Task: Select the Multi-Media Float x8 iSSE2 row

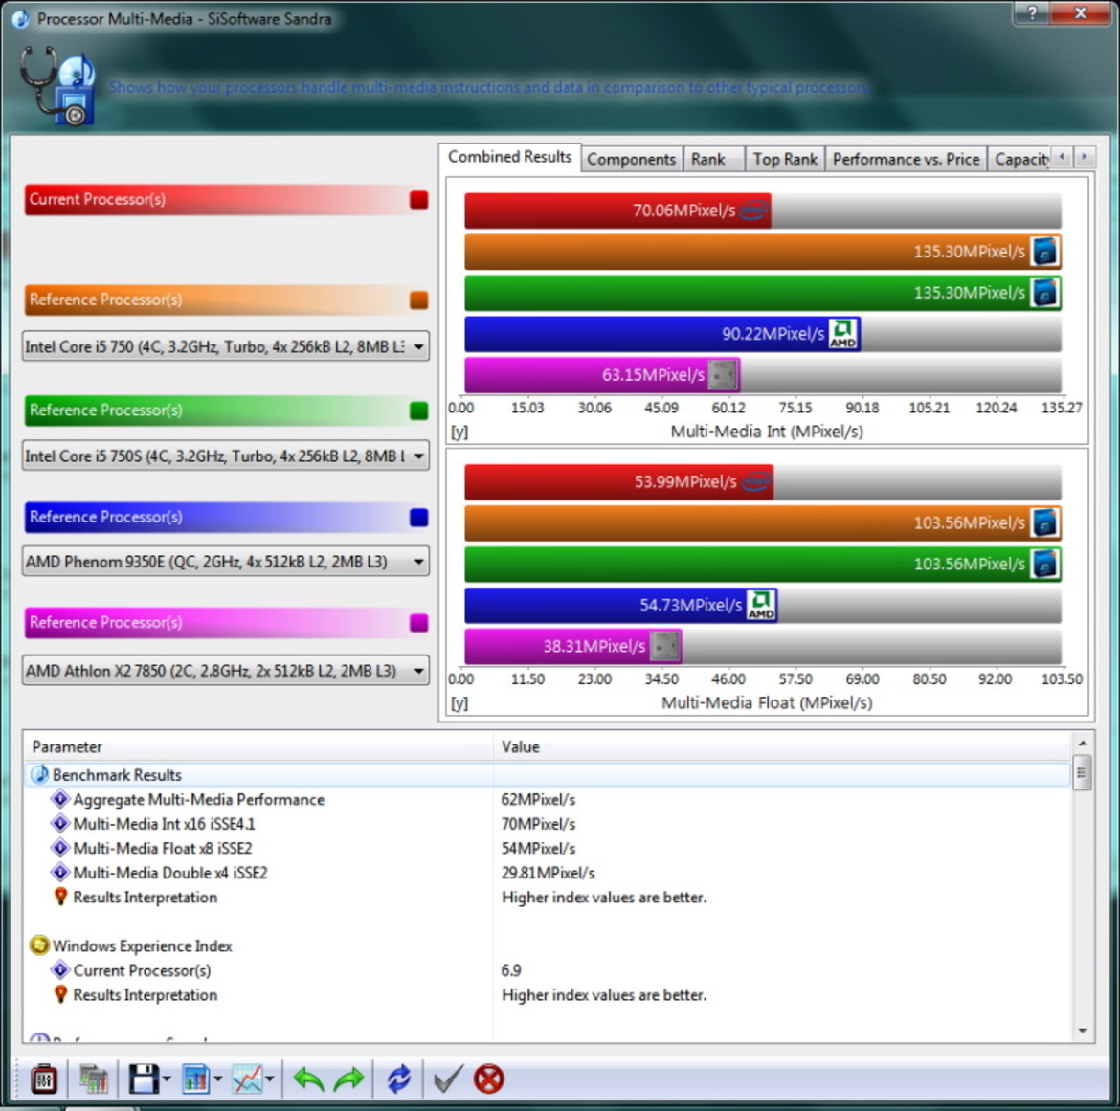Action: pos(548,848)
